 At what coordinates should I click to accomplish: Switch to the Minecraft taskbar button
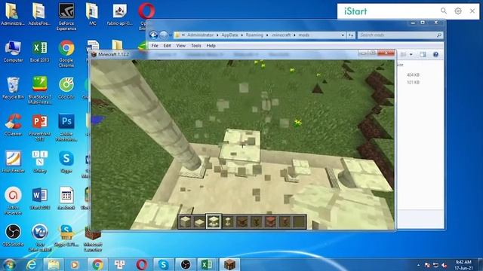229,264
